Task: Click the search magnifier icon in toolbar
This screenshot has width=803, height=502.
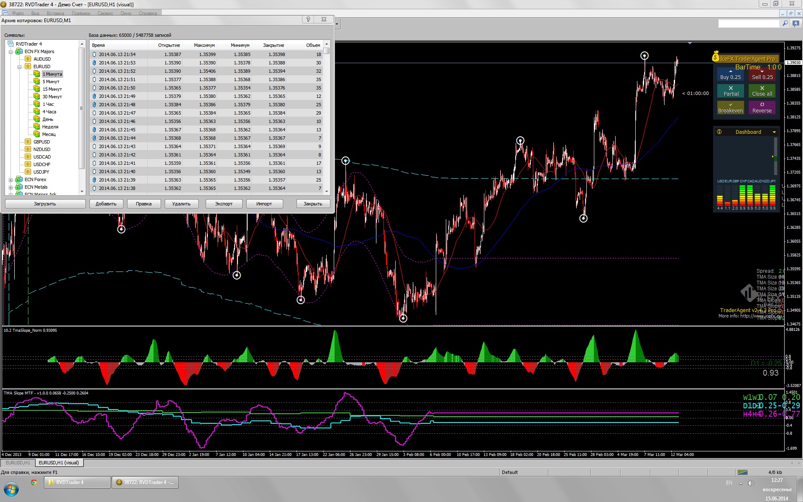Action: (x=785, y=24)
